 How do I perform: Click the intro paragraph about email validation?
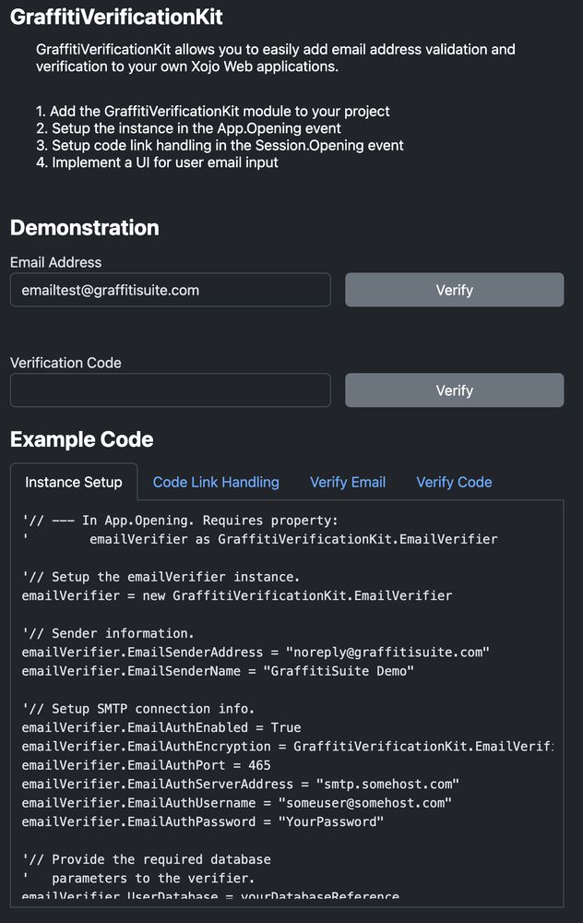coord(275,57)
